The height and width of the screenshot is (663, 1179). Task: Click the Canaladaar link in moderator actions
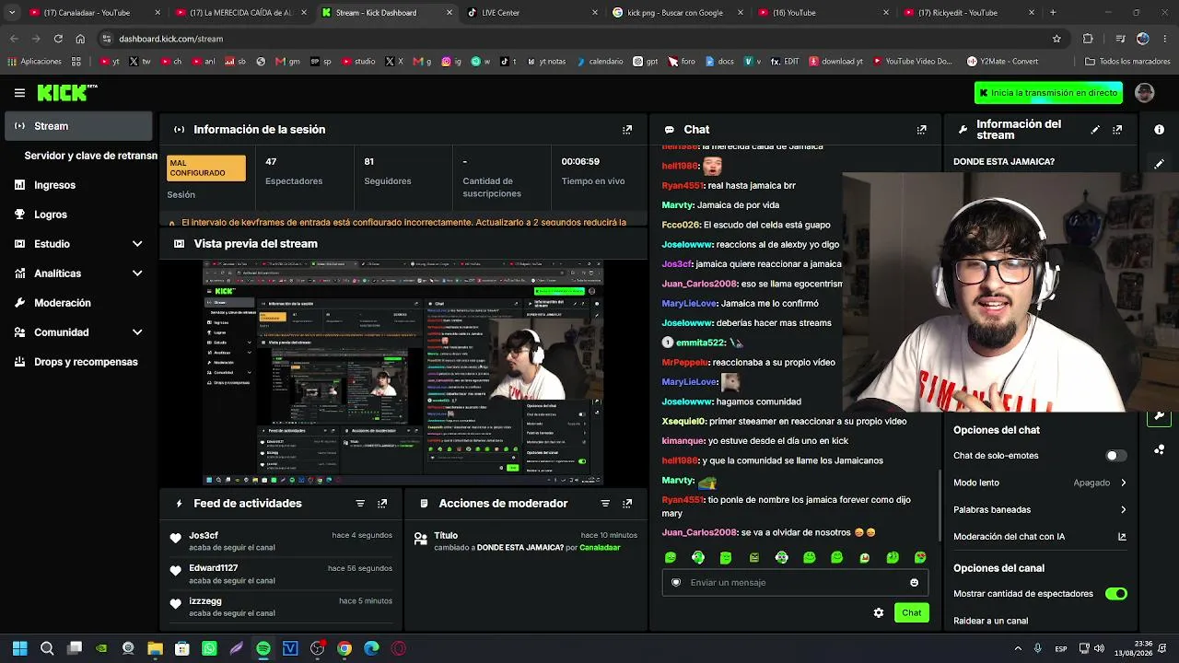[600, 548]
